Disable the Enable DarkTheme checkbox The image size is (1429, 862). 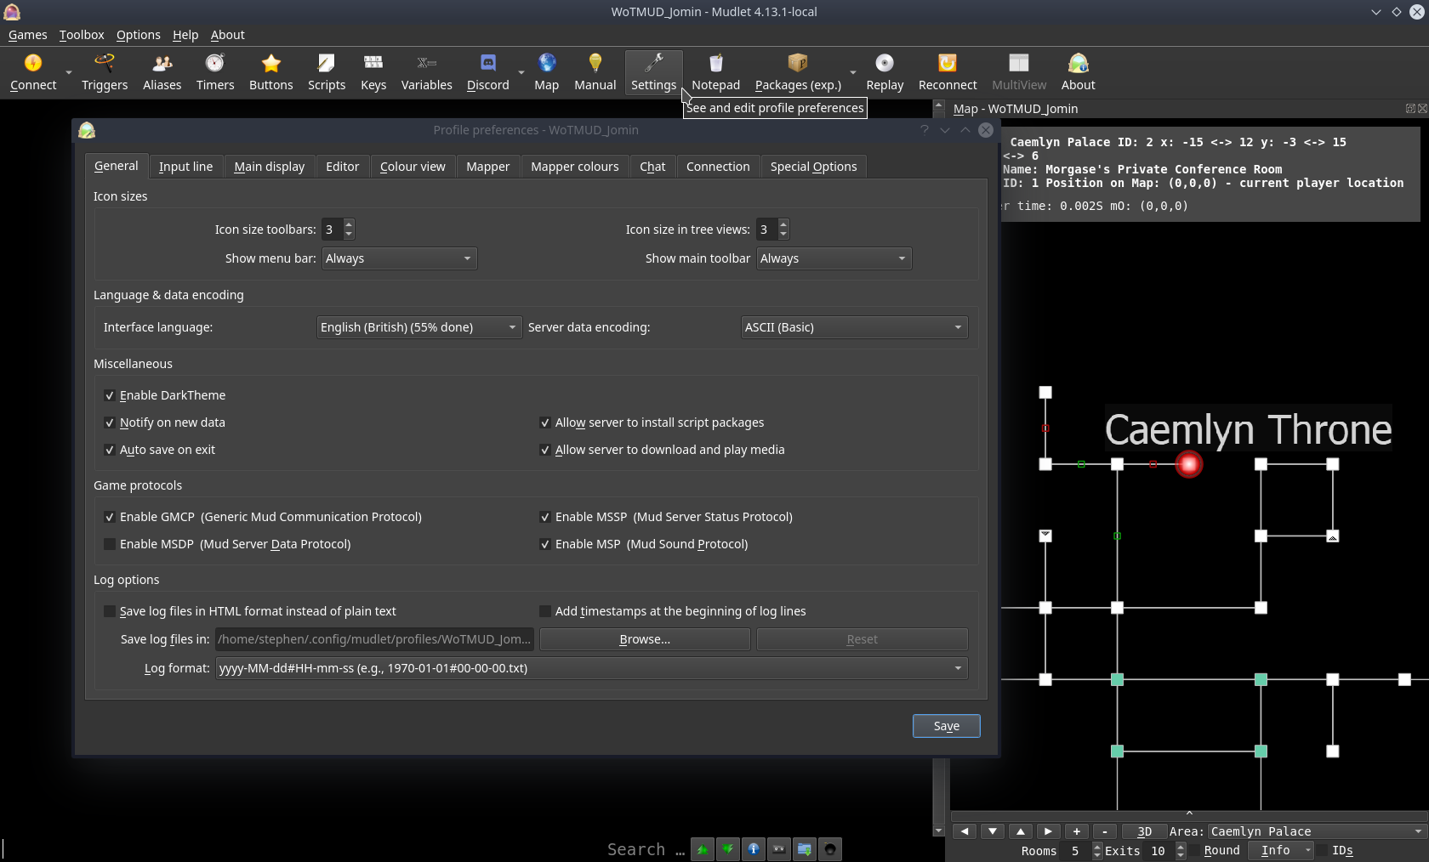click(110, 395)
